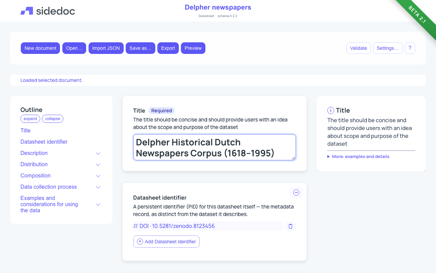Open Composition link in outline
436x273 pixels.
[x=35, y=175]
